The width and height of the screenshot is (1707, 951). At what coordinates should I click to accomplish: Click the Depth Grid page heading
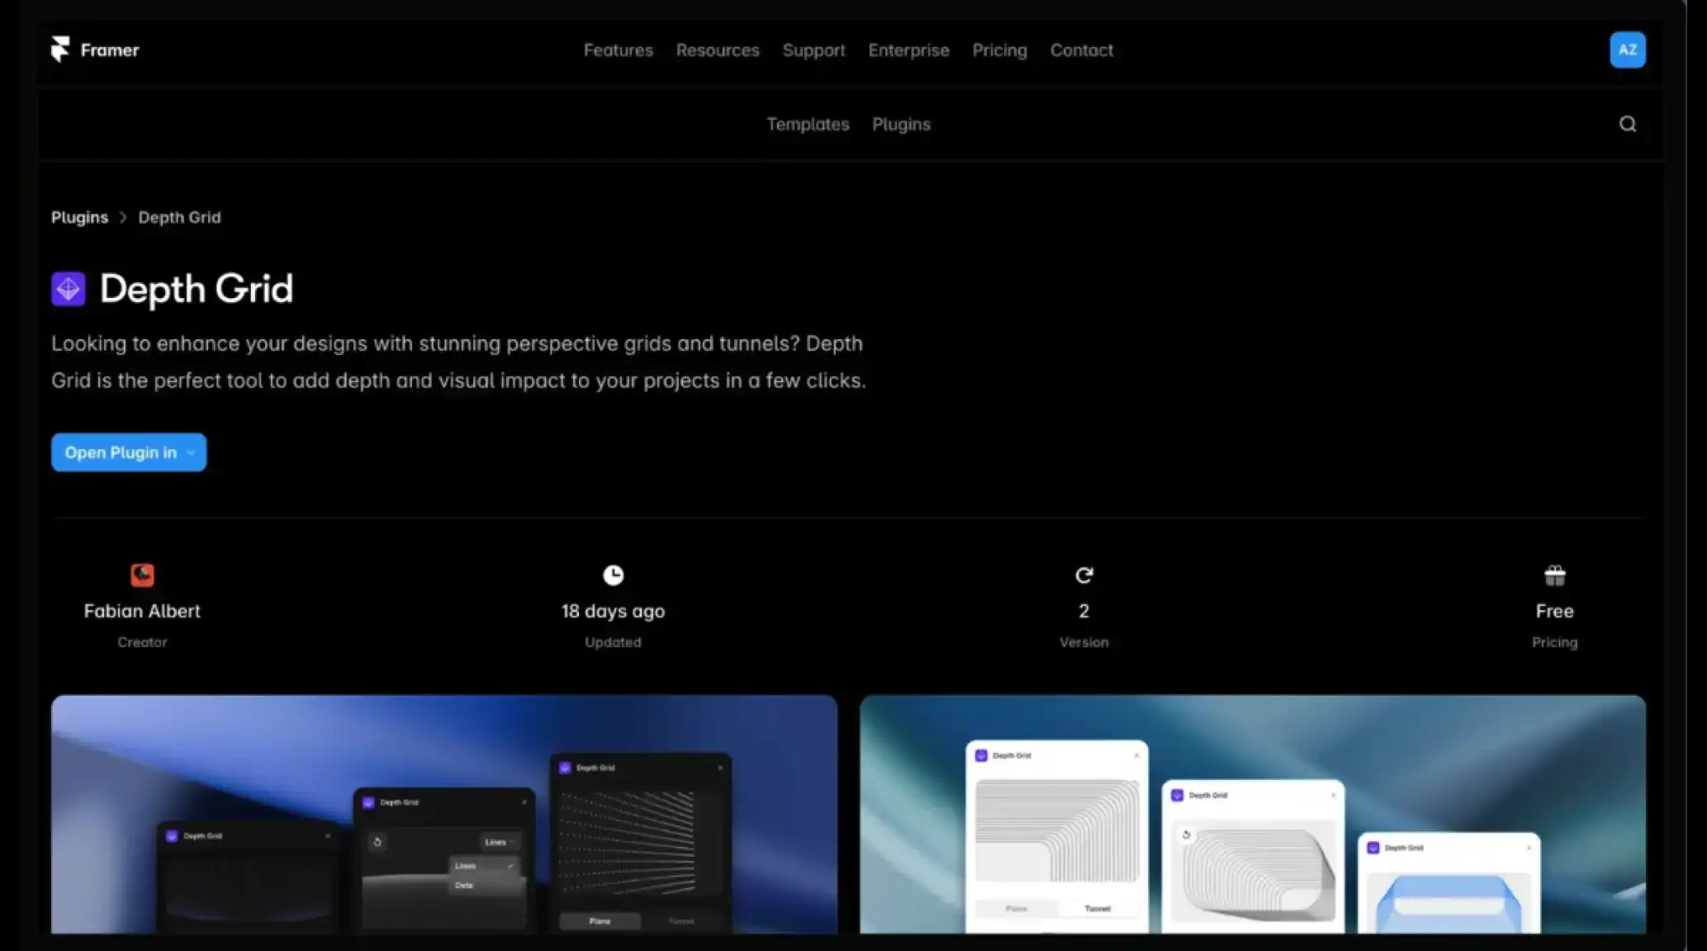[197, 289]
